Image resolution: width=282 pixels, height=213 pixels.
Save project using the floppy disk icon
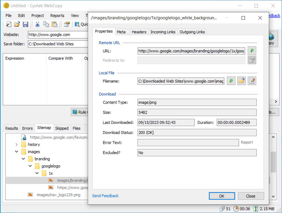(x=25, y=24)
